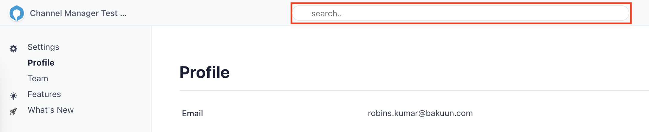
Task: Click the sidebar's right border line
Action: (152, 77)
